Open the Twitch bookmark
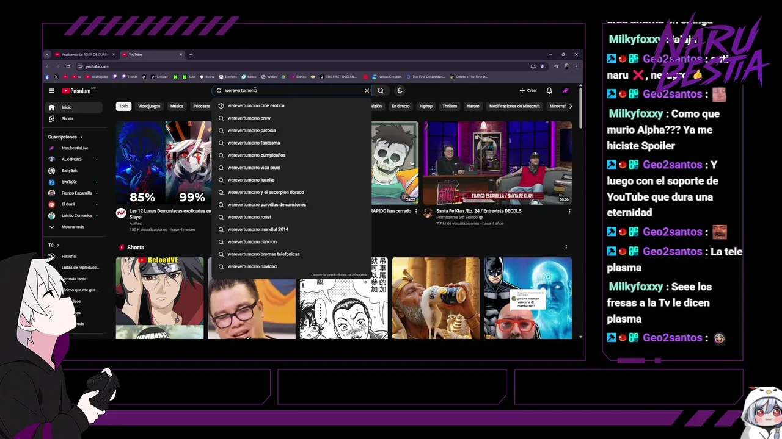Screen dimensions: 782x439 (x=130, y=77)
